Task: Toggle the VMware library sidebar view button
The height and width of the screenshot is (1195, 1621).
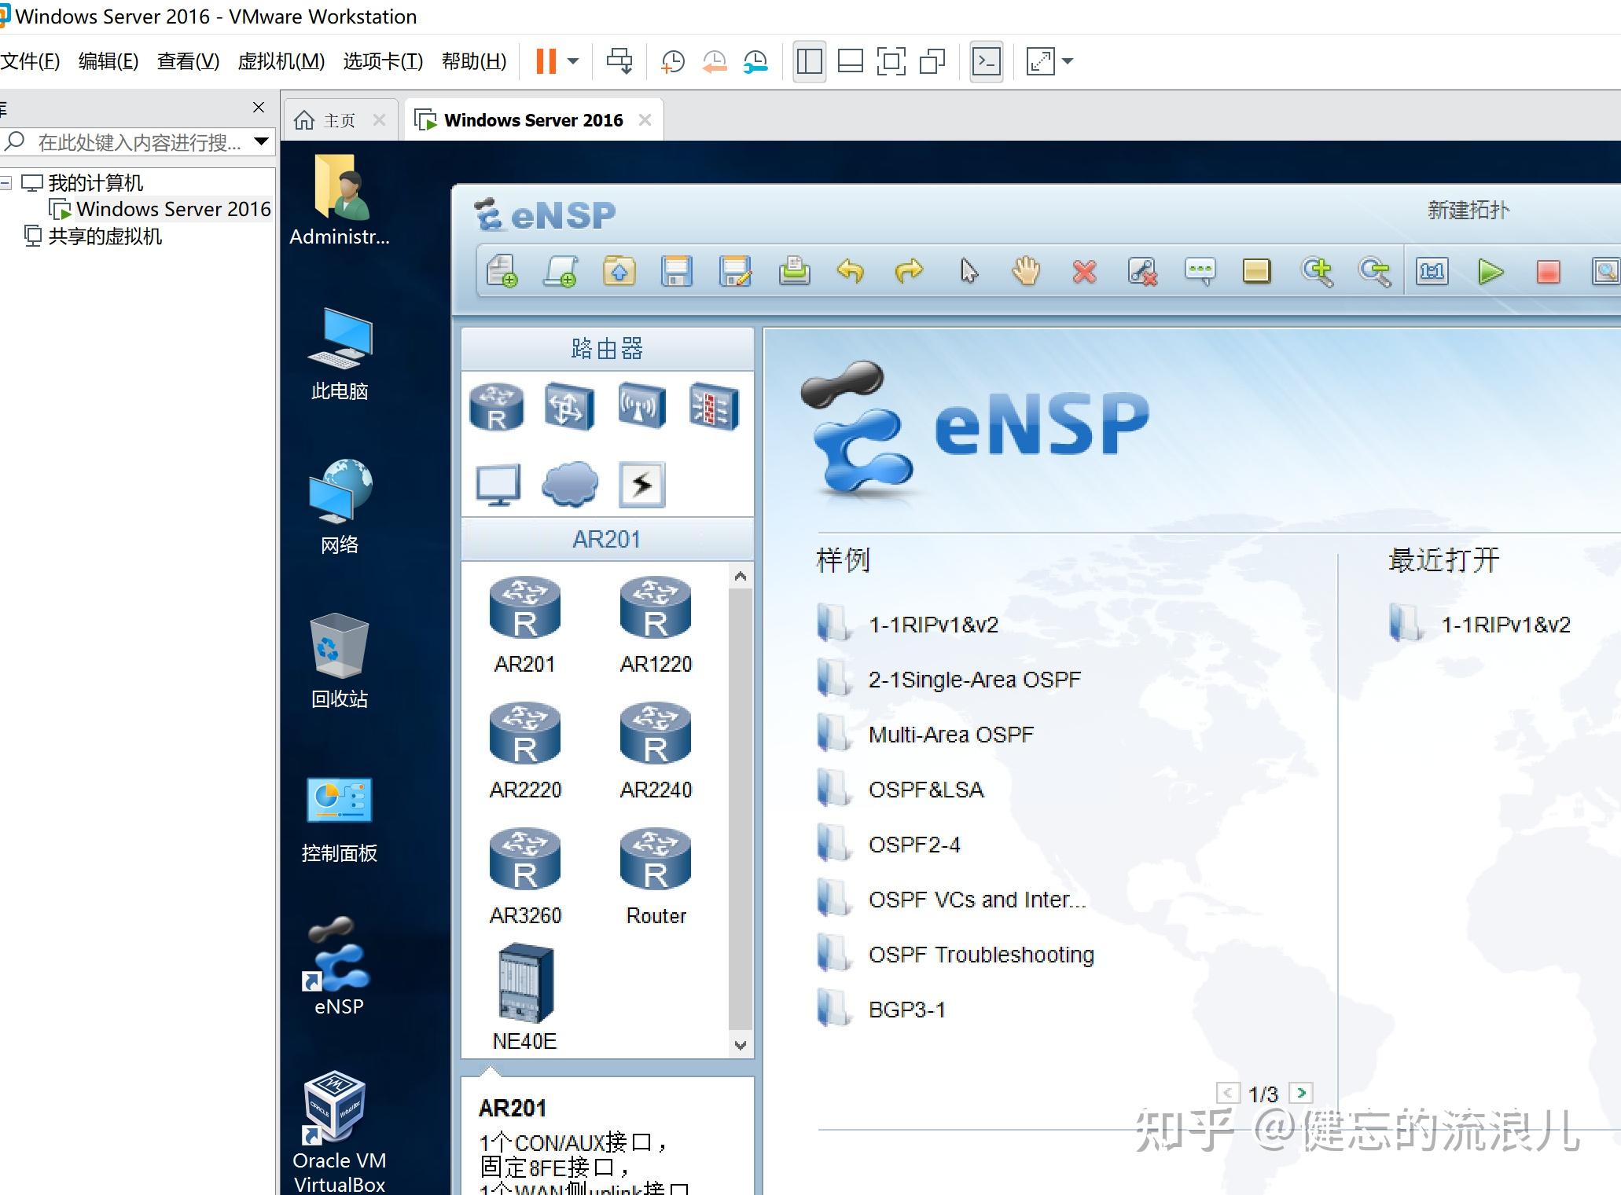Action: [x=809, y=61]
